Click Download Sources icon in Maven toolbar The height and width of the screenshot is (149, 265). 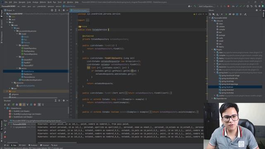217,14
